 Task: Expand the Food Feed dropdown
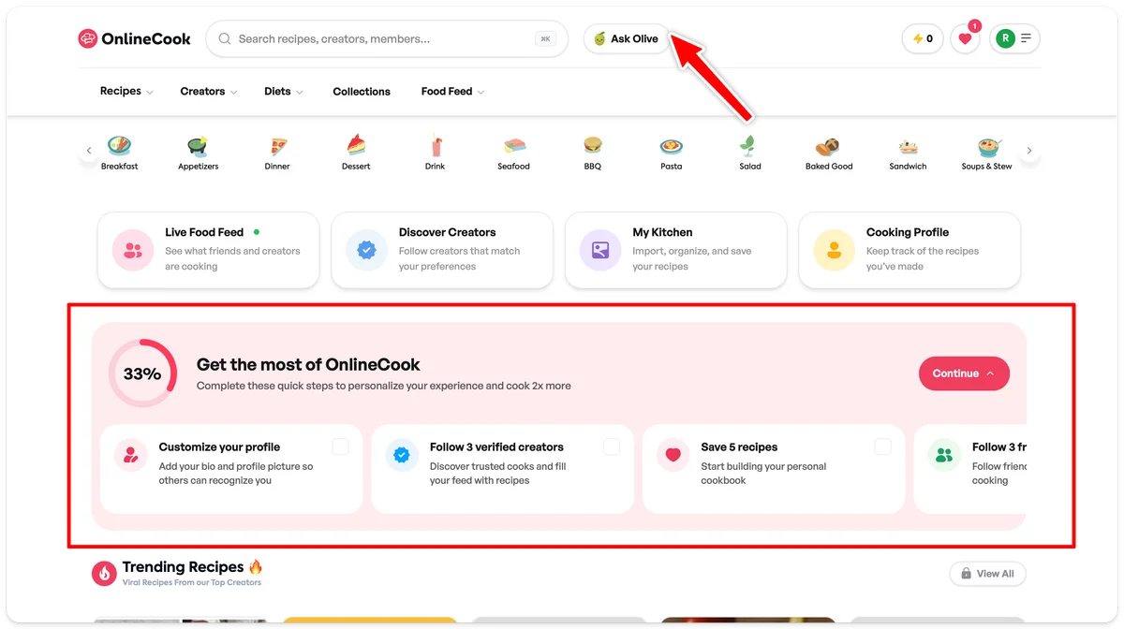452,91
